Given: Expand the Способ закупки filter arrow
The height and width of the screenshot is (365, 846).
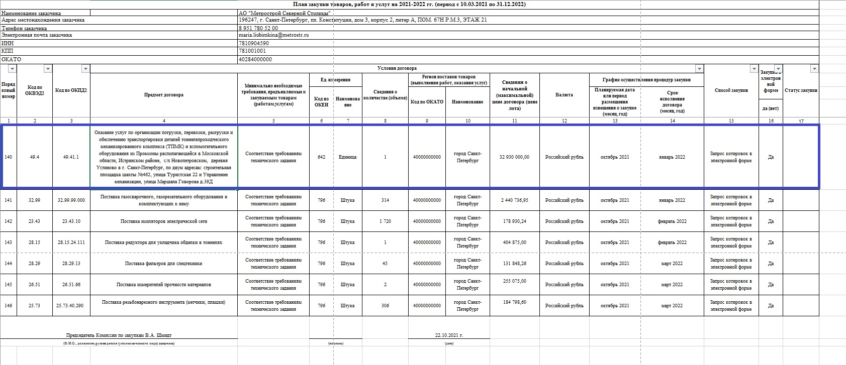Looking at the screenshot, I should tap(754, 69).
